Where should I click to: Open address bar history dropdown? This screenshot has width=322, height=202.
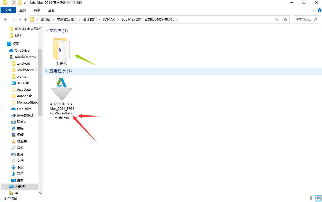pos(277,20)
